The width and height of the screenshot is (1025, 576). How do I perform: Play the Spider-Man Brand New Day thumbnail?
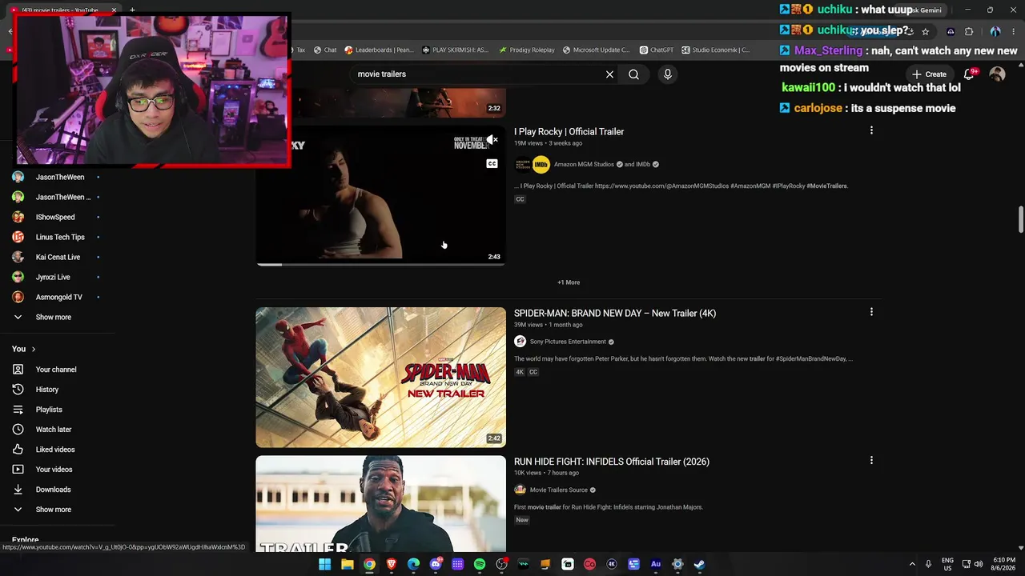pyautogui.click(x=380, y=378)
